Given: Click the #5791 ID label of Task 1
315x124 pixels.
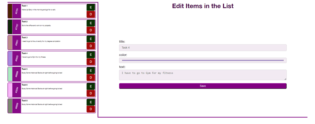Looking at the screenshot, I should (x=17, y=11).
